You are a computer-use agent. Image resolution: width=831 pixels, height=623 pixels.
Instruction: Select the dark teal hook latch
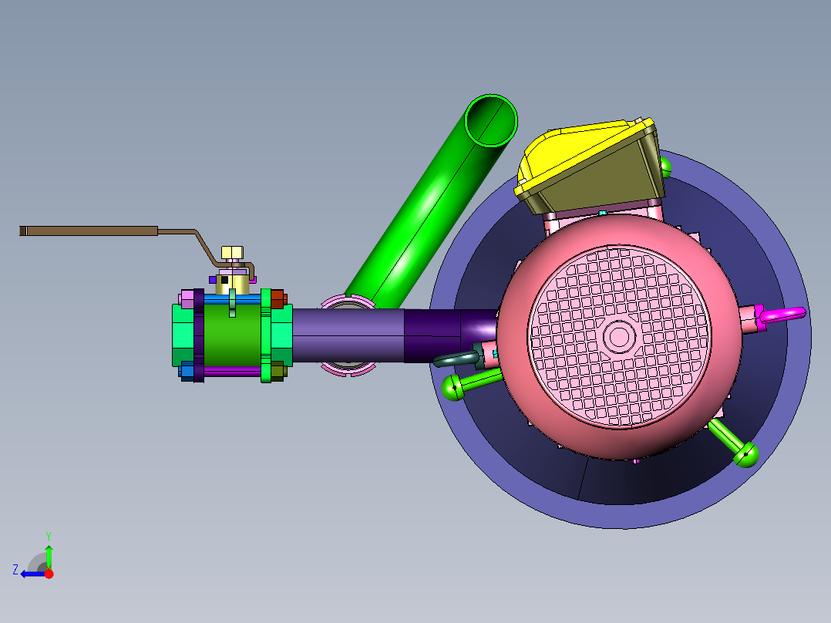[x=456, y=359]
